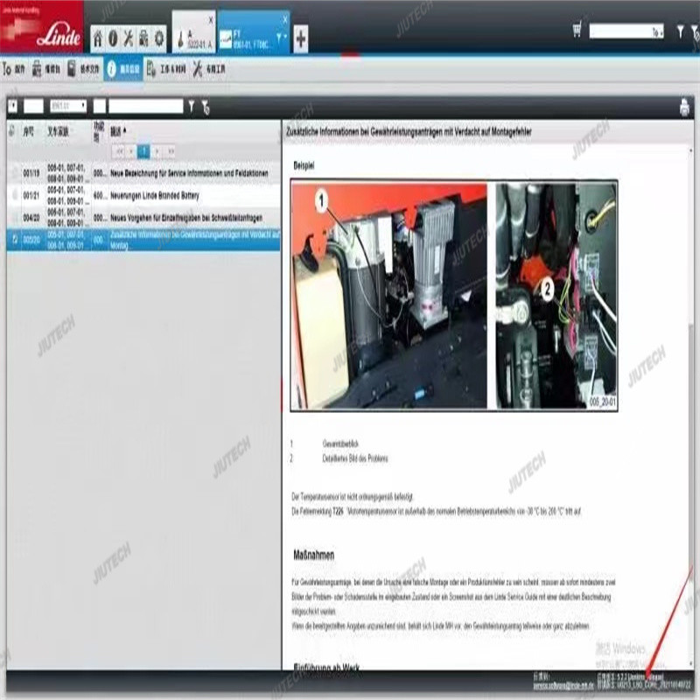Click the first small input field in filter bar
The image size is (700, 700).
(x=33, y=106)
